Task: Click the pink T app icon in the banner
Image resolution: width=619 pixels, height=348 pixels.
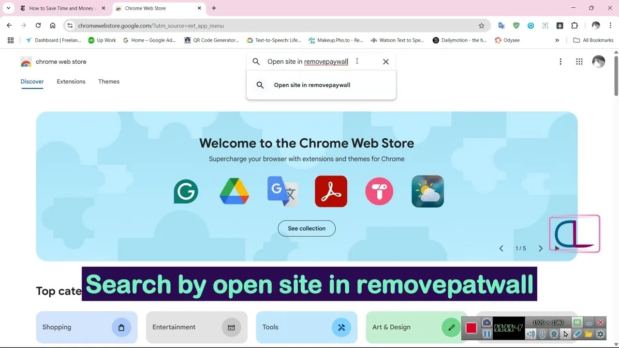Action: click(x=379, y=191)
